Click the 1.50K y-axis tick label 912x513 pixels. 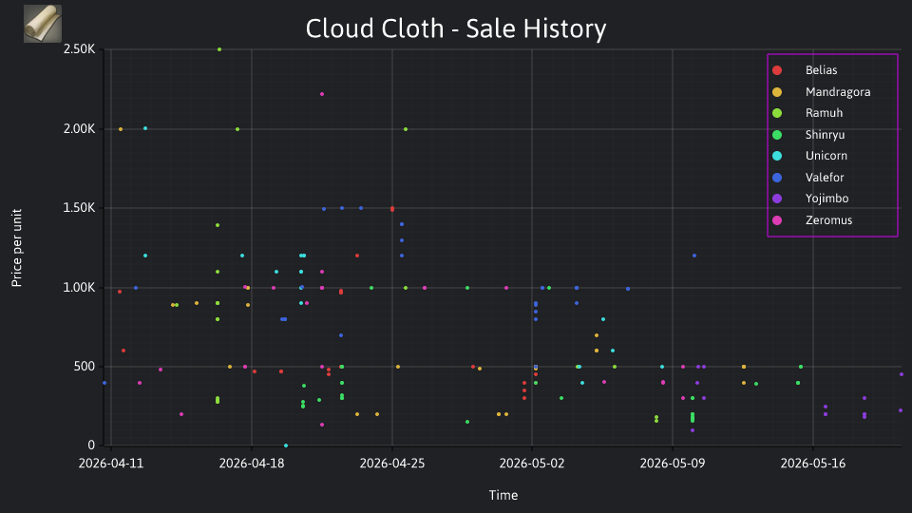[79, 208]
